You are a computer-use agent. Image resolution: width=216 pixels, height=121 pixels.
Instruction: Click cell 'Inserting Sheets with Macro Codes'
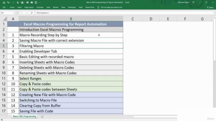click(x=71, y=62)
